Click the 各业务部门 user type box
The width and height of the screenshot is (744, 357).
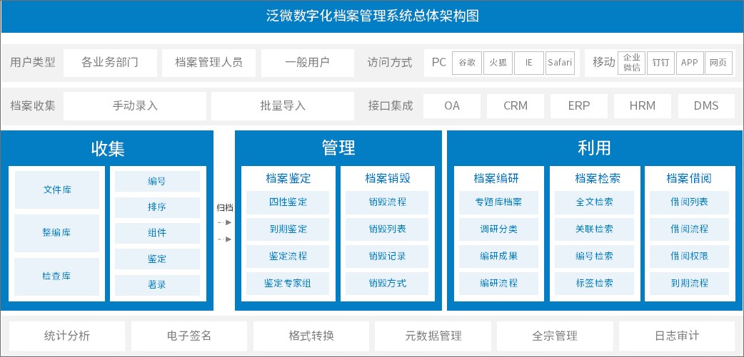click(110, 63)
